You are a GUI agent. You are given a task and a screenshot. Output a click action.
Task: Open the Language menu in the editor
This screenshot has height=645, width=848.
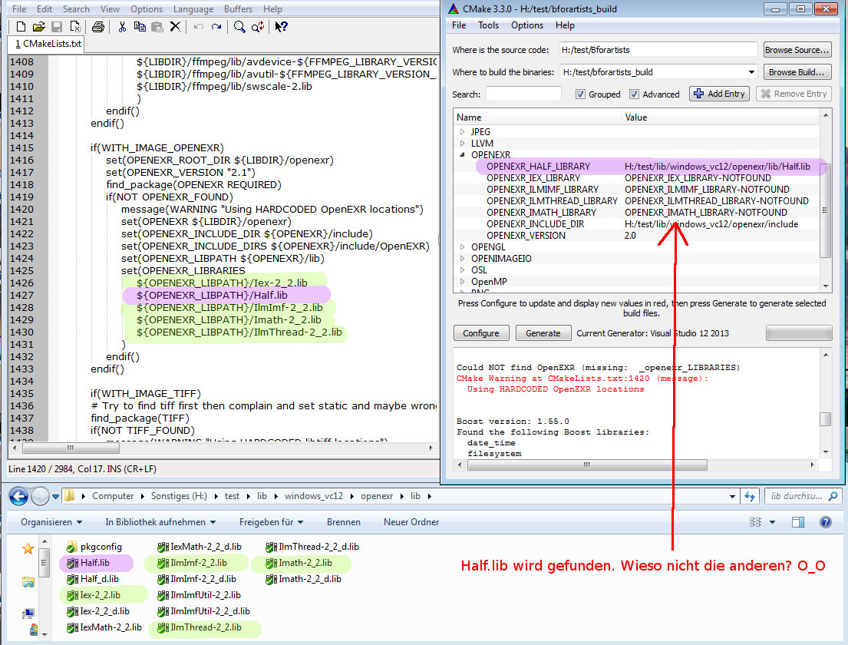[193, 9]
